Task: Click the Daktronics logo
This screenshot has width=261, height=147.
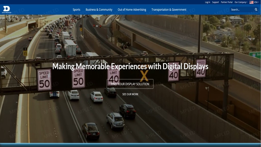Action: pos(6,9)
